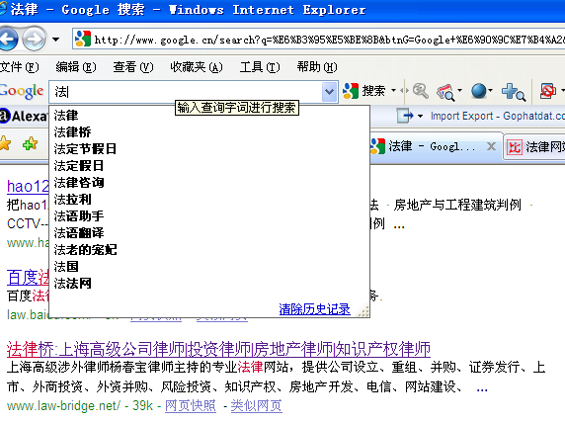The height and width of the screenshot is (424, 565).
Task: Click the image search magnifier icon
Action: click(445, 92)
